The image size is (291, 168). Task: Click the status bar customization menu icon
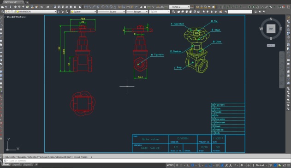289,165
